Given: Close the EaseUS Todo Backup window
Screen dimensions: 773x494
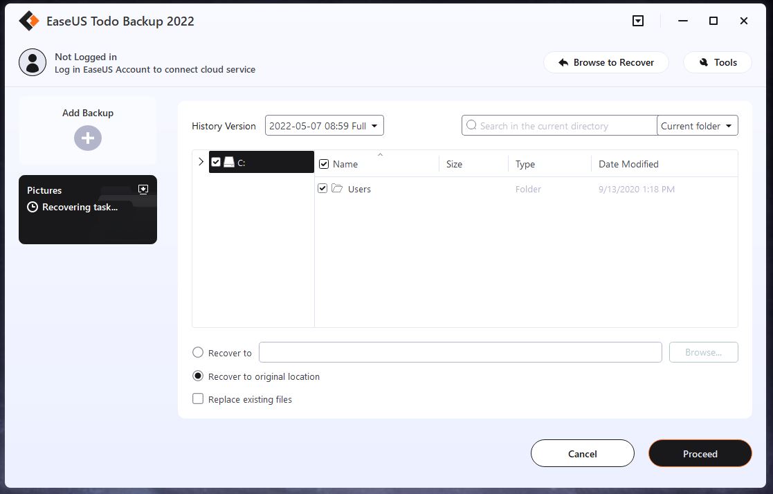Looking at the screenshot, I should tap(744, 21).
